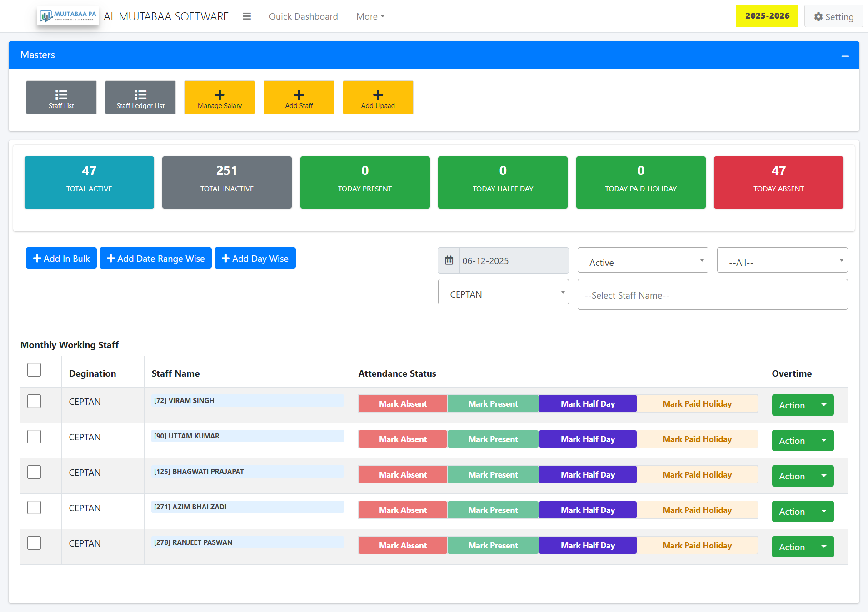The width and height of the screenshot is (868, 612).
Task: Open the More menu in navbar
Action: 370,16
